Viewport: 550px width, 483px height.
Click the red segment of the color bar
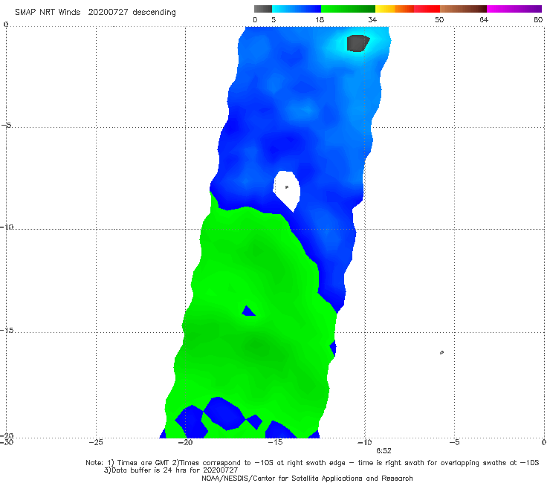click(x=427, y=9)
